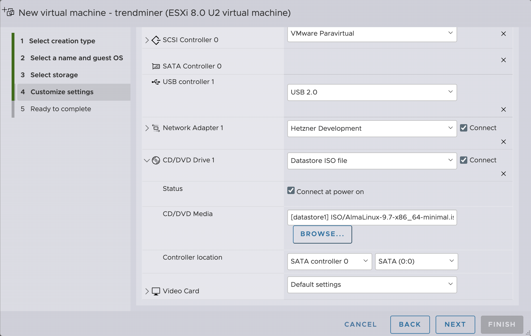This screenshot has height=336, width=531.
Task: Go to step 2 Select a name and guest OS
Action: (x=74, y=58)
